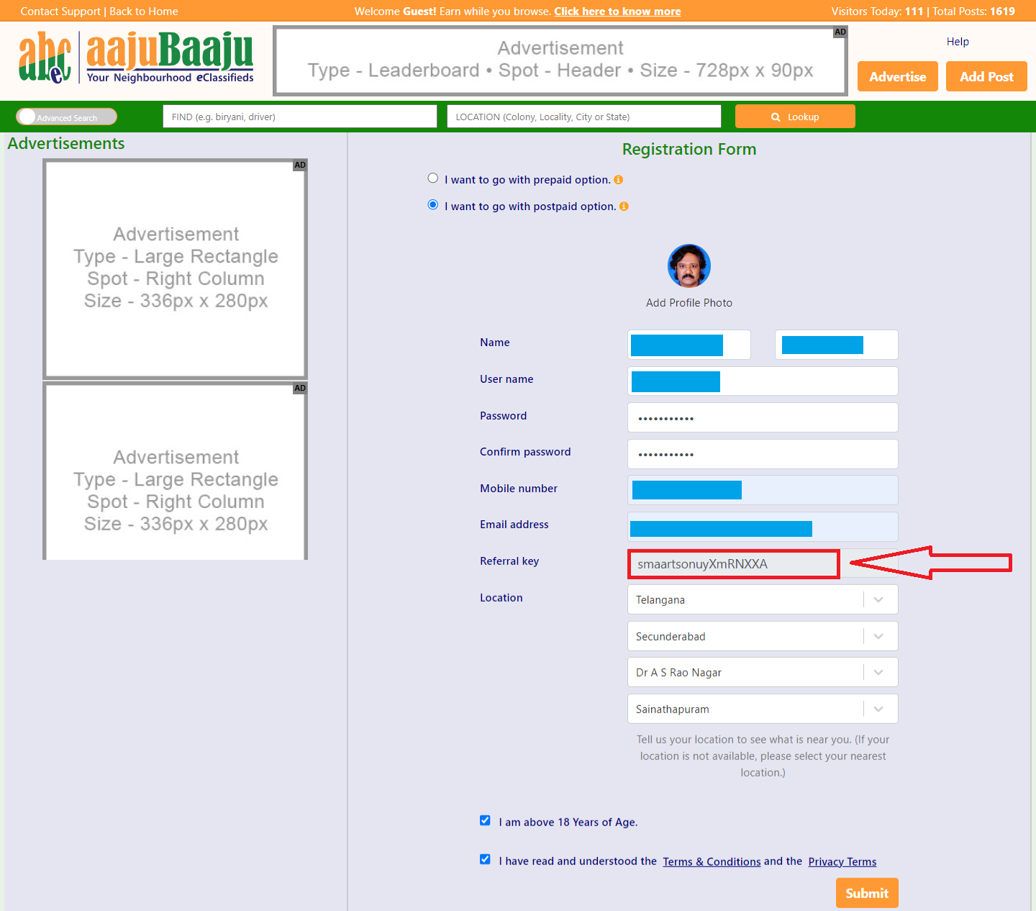Image resolution: width=1036 pixels, height=911 pixels.
Task: Click the Lookup search button
Action: tap(795, 117)
